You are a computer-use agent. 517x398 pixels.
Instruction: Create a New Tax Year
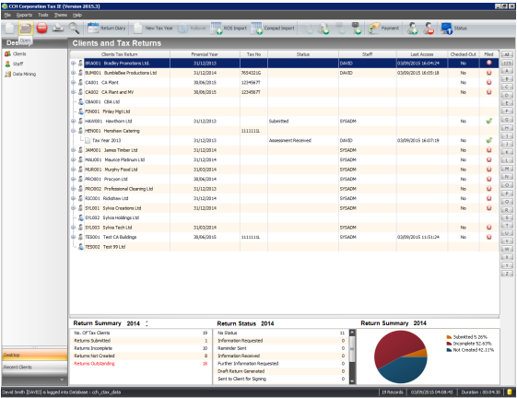point(153,29)
